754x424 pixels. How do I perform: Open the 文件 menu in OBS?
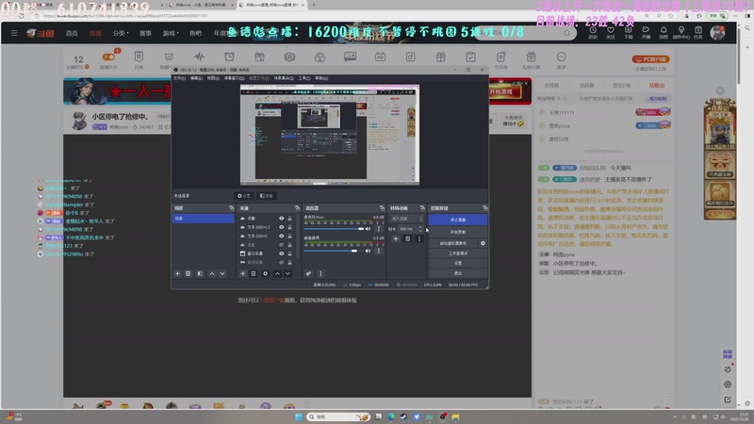pyautogui.click(x=179, y=78)
